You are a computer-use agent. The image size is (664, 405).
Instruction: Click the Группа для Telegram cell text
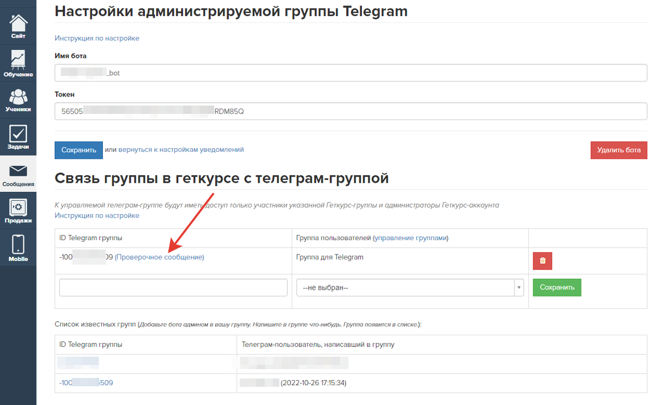coord(330,257)
